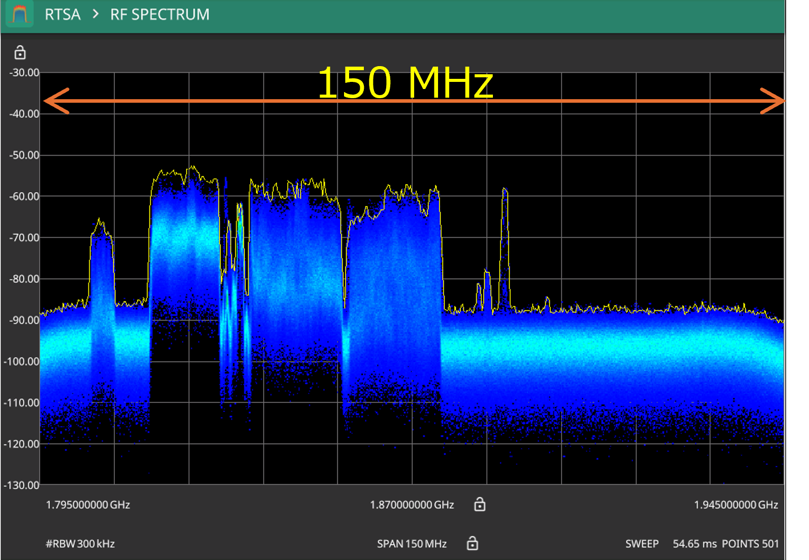Edit the stop frequency 1.945000000 GHz
809x560 pixels.
[736, 505]
